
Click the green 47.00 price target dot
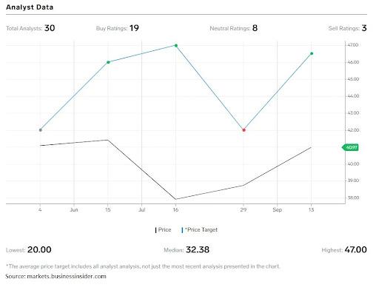click(176, 45)
